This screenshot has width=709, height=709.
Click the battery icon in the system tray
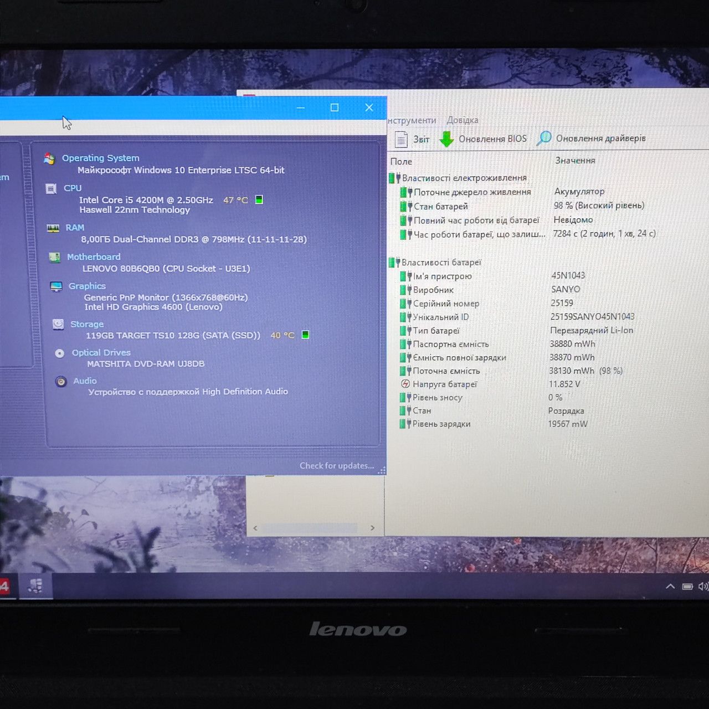[687, 586]
